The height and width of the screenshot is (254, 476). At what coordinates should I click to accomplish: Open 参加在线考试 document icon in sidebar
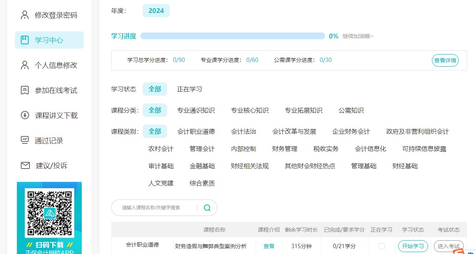pyautogui.click(x=24, y=90)
